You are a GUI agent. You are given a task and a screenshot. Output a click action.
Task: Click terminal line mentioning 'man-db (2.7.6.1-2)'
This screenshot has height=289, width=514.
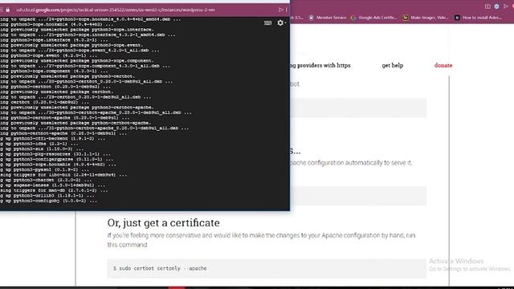tap(54, 190)
